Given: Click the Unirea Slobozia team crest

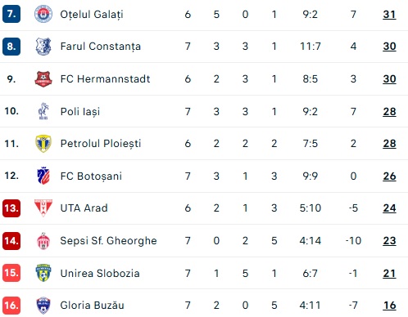Looking at the screenshot, I should point(43,273).
